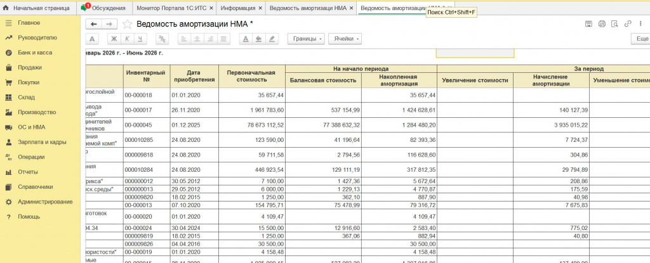Choose the text color tool
The image size is (650, 263).
point(246,39)
